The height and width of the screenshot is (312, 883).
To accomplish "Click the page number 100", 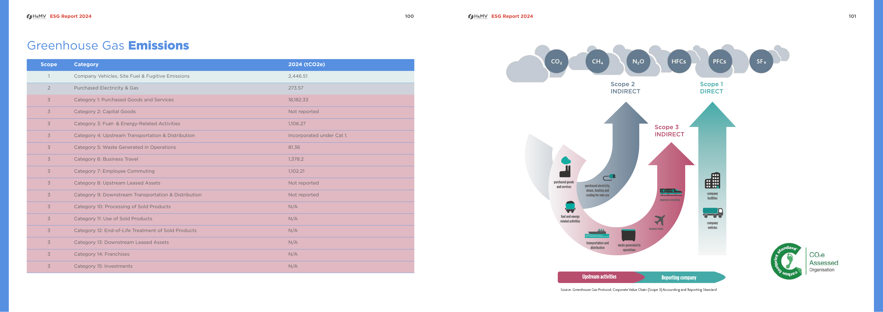I will pos(409,16).
